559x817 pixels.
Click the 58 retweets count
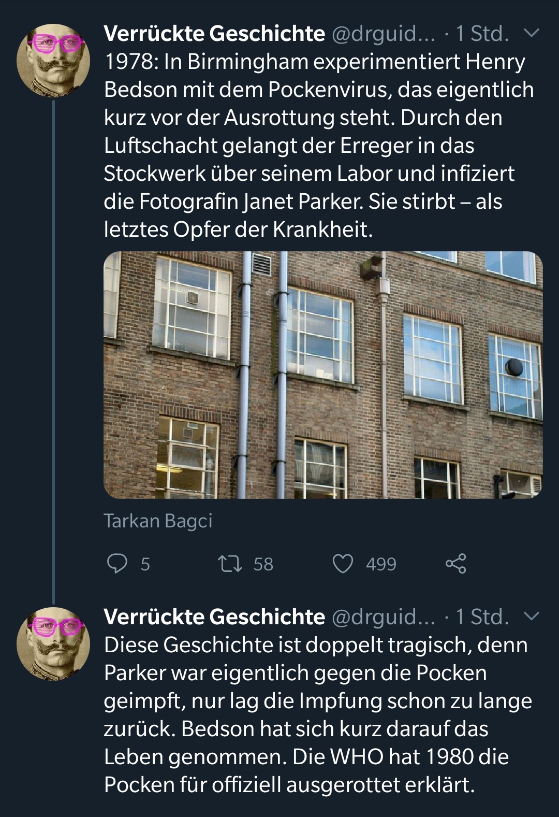coord(263,564)
